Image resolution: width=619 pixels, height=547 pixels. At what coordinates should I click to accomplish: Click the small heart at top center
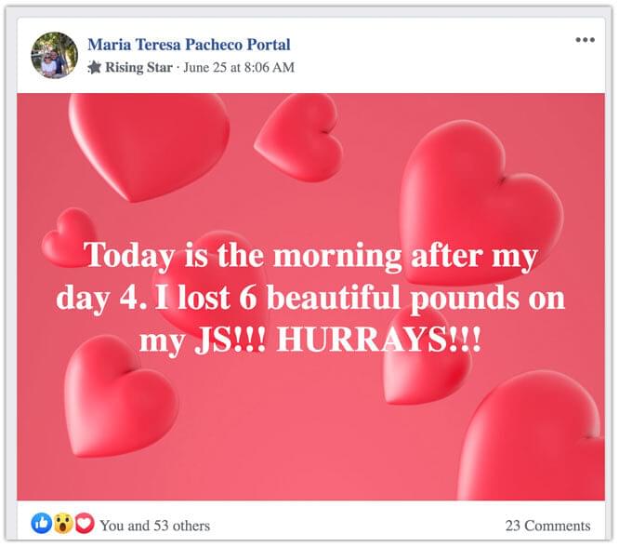pos(299,138)
